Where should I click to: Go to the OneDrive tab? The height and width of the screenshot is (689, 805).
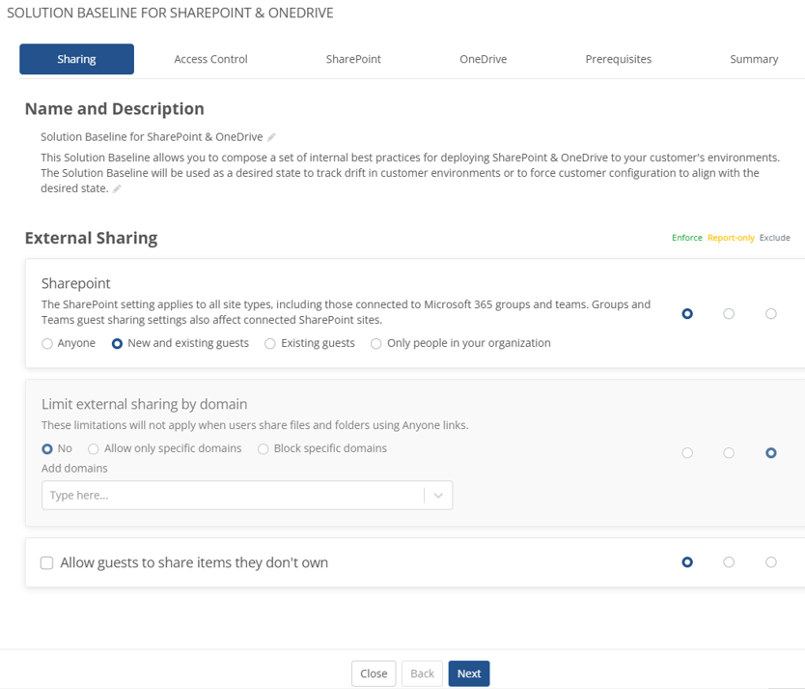point(483,59)
